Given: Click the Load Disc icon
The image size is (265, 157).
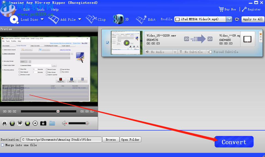Looking at the screenshot, I should (x=14, y=19).
